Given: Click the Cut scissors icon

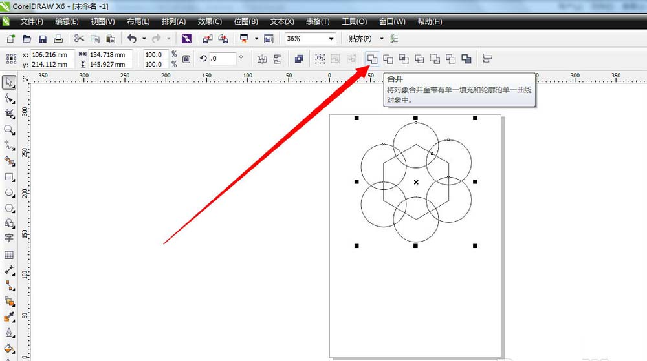Looking at the screenshot, I should click(x=79, y=39).
